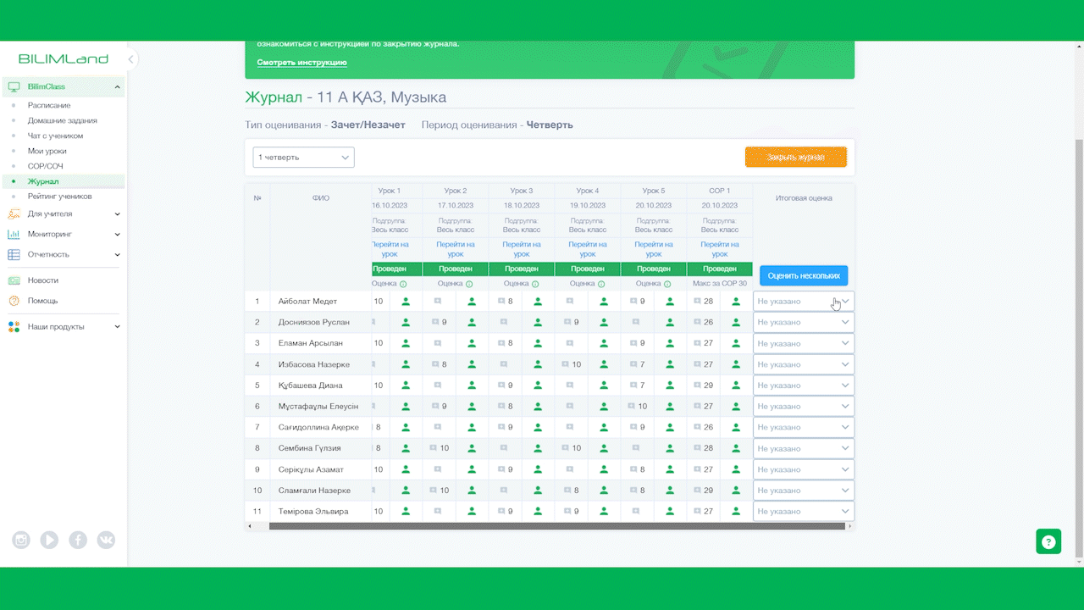Open the 1 четверть period dropdown

tap(303, 157)
